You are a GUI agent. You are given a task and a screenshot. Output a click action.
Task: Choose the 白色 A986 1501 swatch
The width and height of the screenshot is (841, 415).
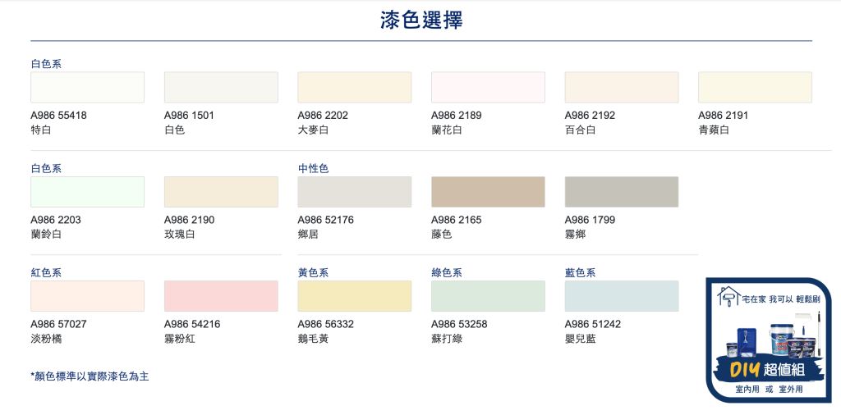coord(221,87)
